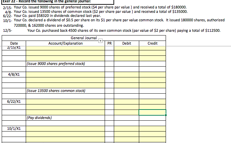Click the account cell beside 10/1/X1
This screenshot has width=231, height=143.
coord(65,128)
